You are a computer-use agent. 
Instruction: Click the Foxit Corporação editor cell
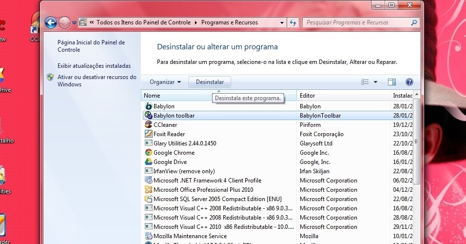tap(322, 134)
